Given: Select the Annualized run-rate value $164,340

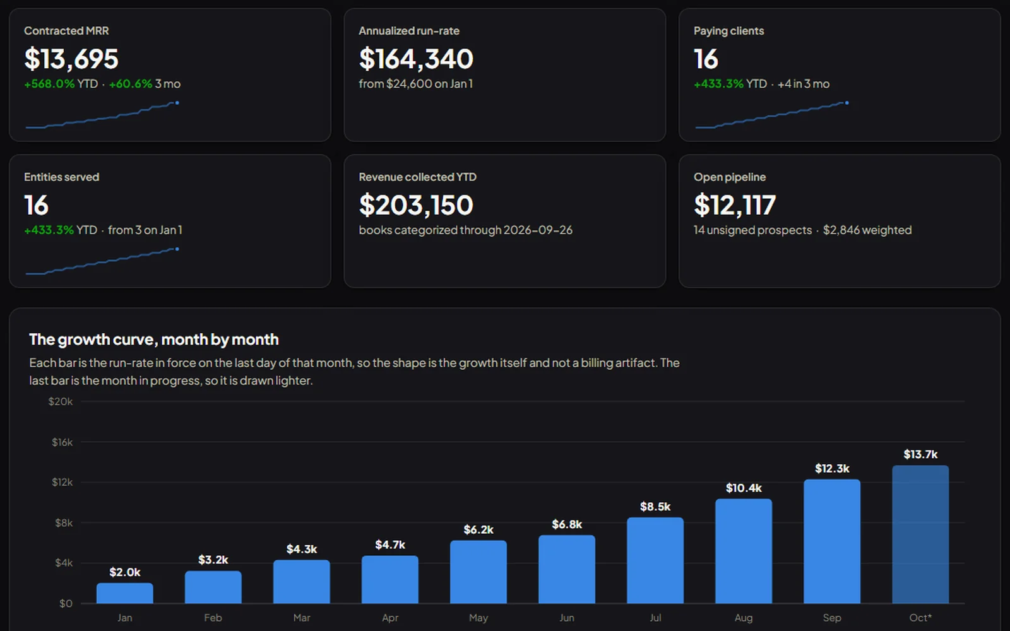Looking at the screenshot, I should (416, 59).
